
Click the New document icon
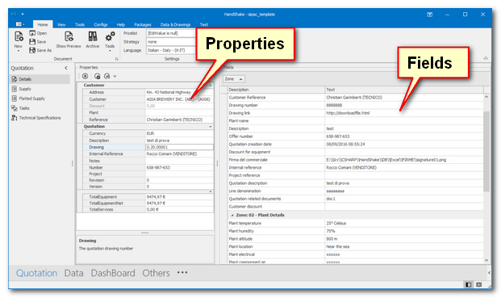pos(19,37)
